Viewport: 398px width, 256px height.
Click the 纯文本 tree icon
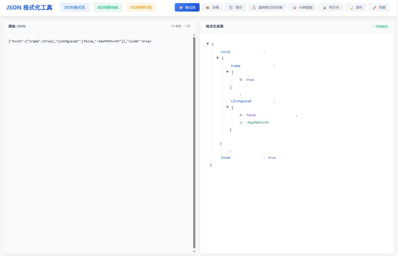[325, 8]
